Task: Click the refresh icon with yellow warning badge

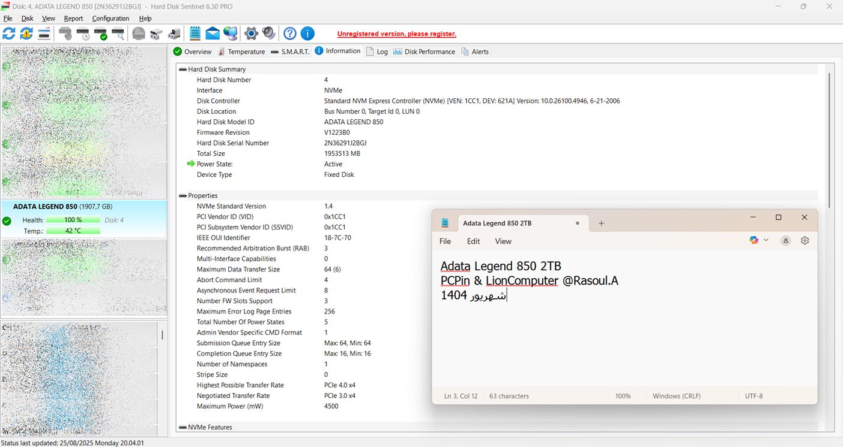Action: tap(26, 34)
